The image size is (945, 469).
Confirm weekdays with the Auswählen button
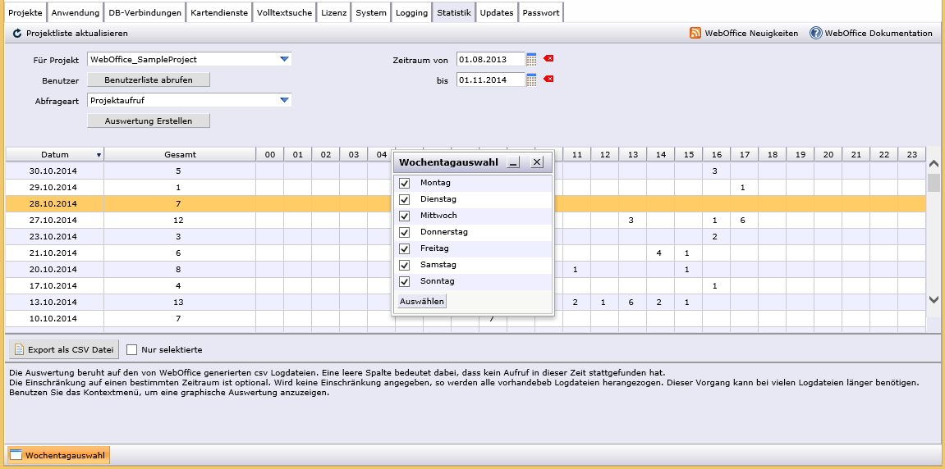(422, 302)
